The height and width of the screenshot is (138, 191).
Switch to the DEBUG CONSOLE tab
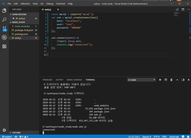[x=74, y=80]
